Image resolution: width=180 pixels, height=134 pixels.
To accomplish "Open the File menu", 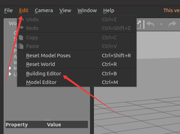I will tap(8, 10).
